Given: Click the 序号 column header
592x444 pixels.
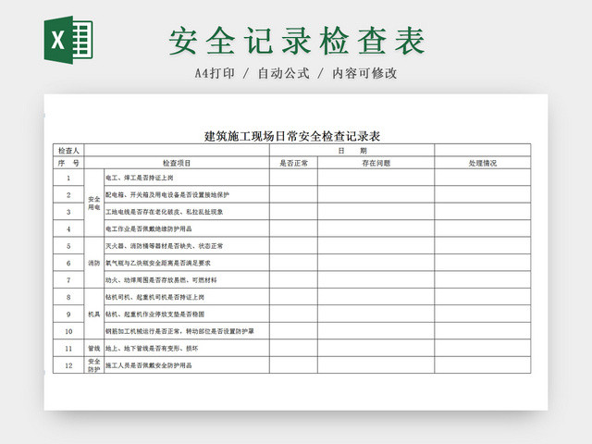Looking at the screenshot, I should pos(68,163).
